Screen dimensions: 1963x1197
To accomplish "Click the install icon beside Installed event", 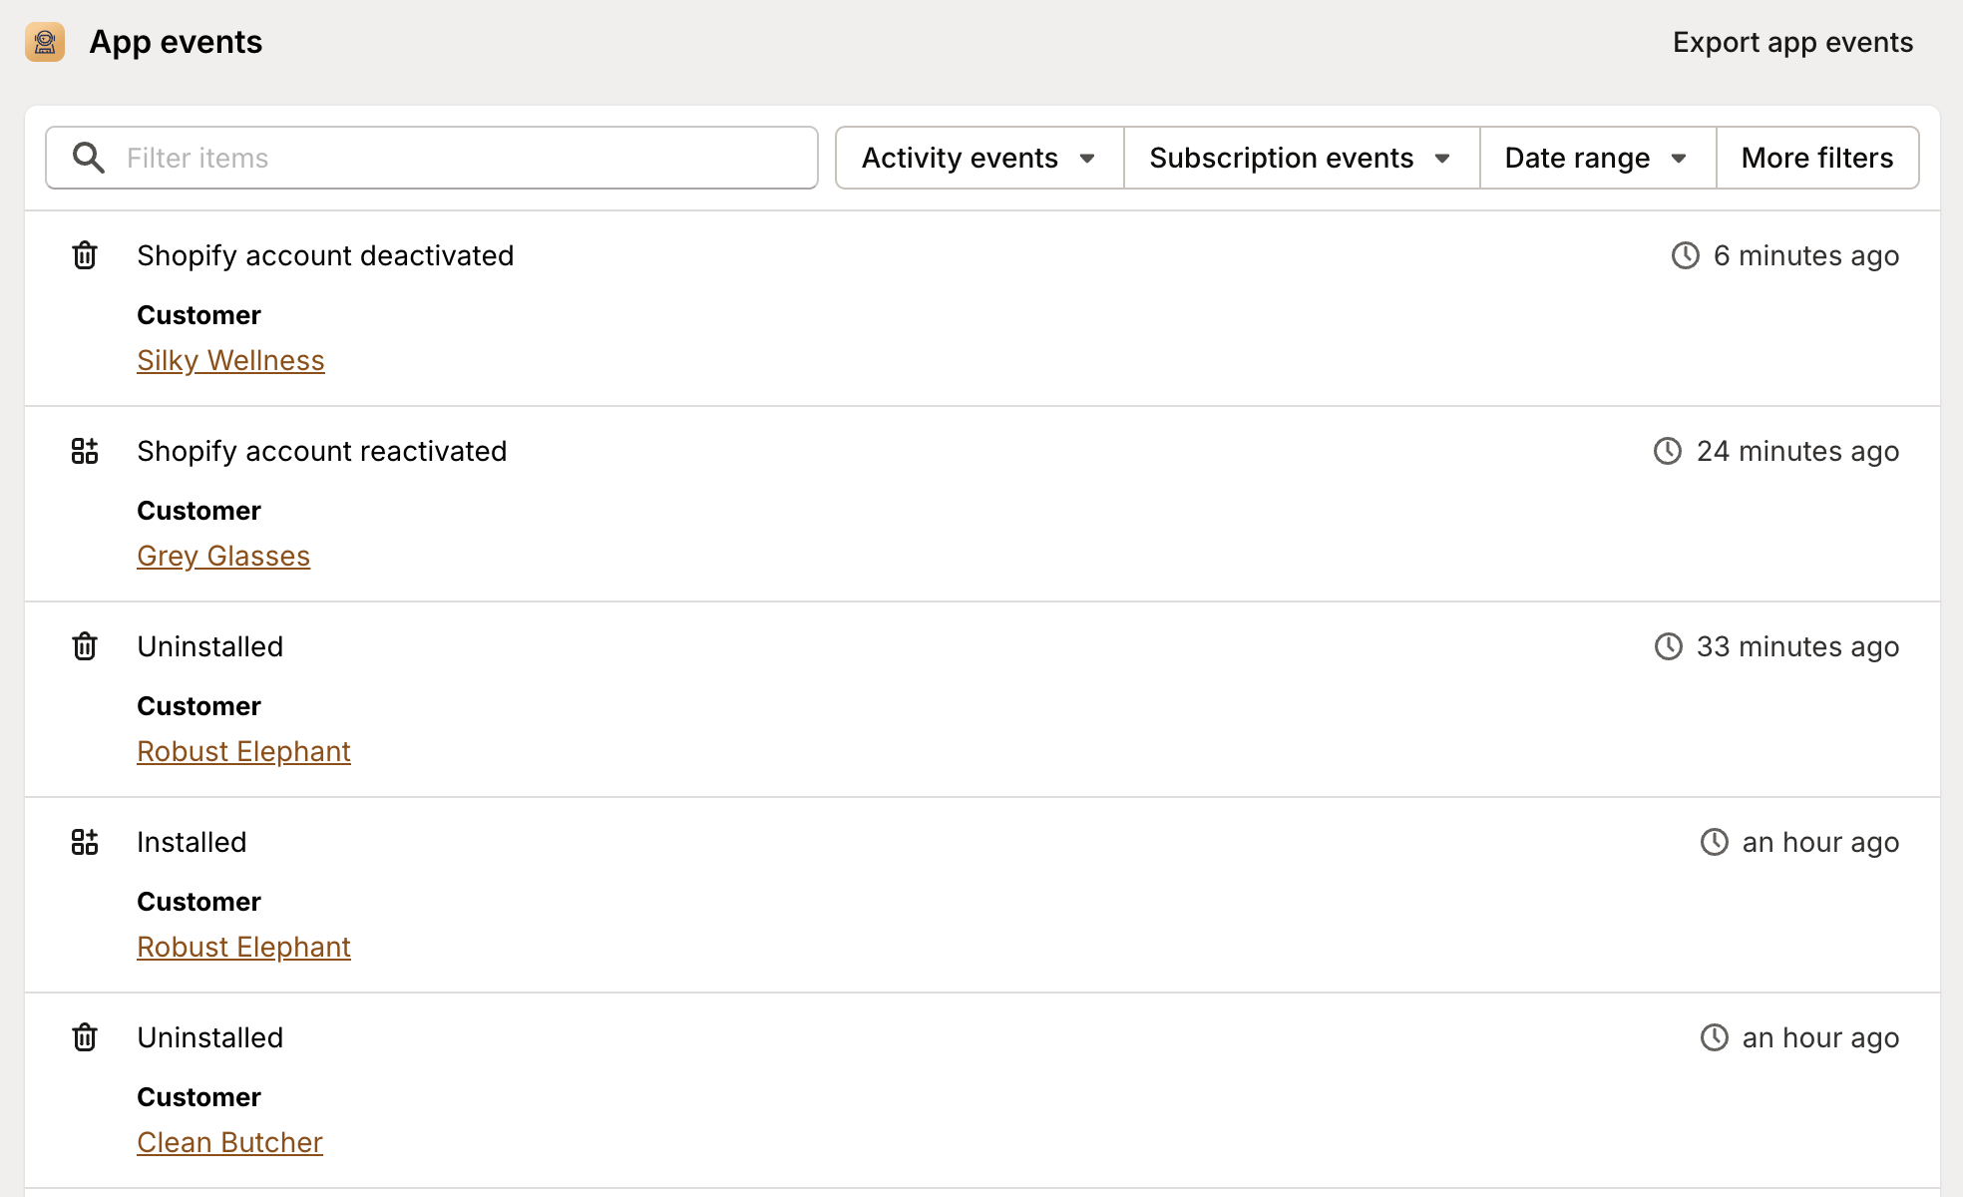I will [85, 842].
